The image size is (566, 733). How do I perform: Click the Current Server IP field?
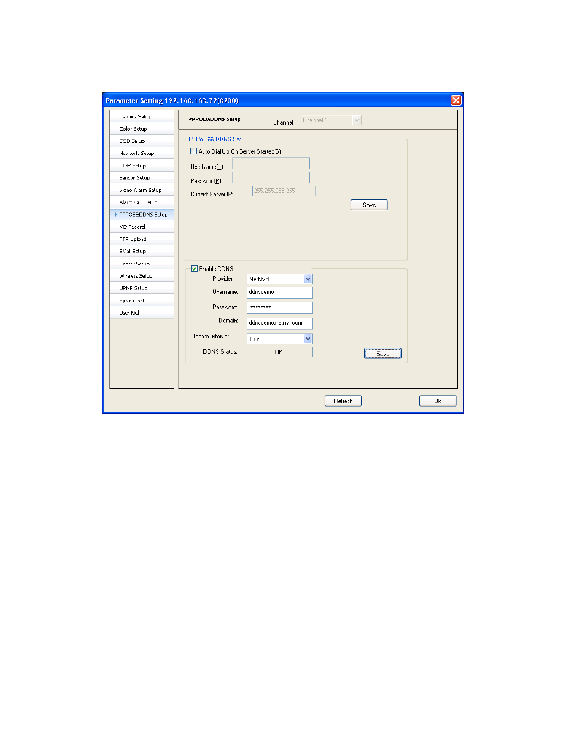[x=284, y=191]
